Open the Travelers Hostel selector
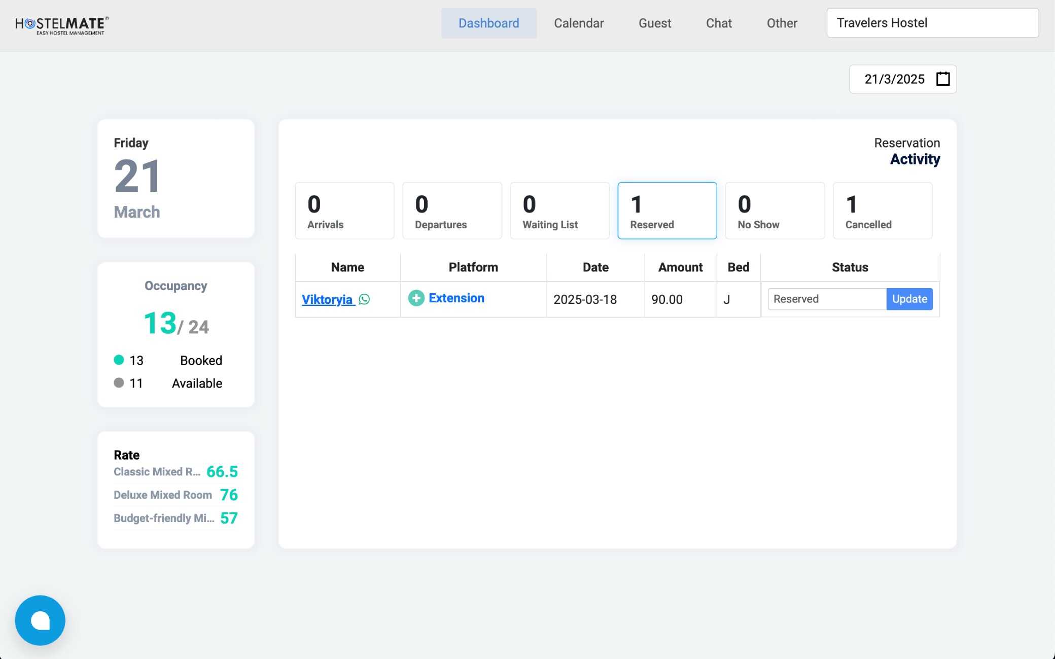The height and width of the screenshot is (659, 1055). (x=932, y=23)
